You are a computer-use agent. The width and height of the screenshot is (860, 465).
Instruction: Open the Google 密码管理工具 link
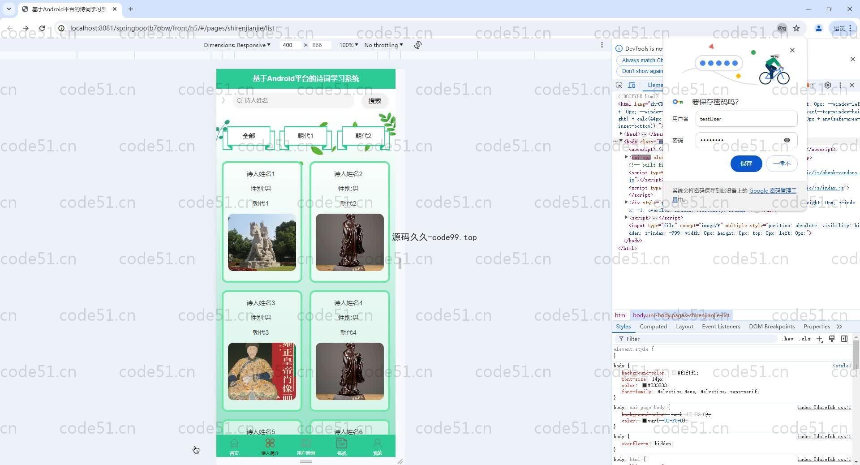coord(772,191)
